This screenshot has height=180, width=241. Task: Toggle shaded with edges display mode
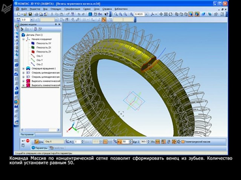197,14
